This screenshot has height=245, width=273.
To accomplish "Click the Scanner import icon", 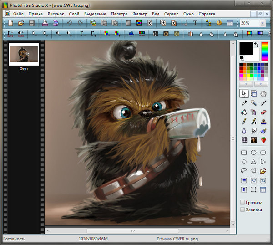I will [56, 23].
